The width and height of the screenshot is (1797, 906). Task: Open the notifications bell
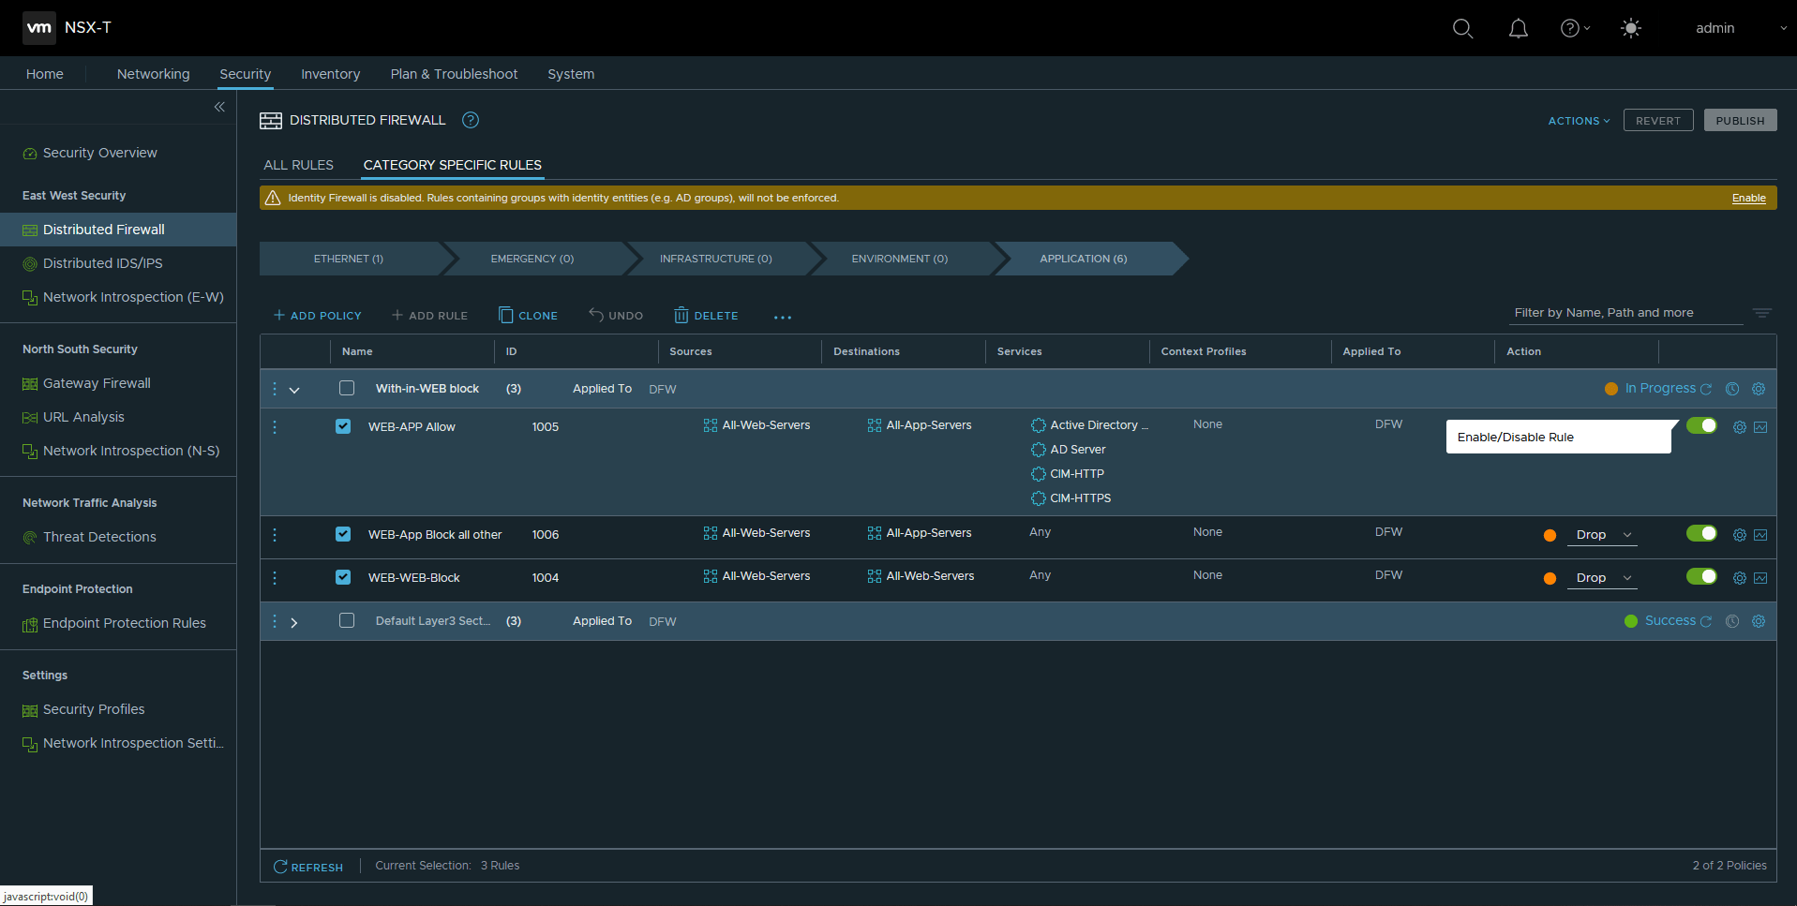tap(1518, 28)
